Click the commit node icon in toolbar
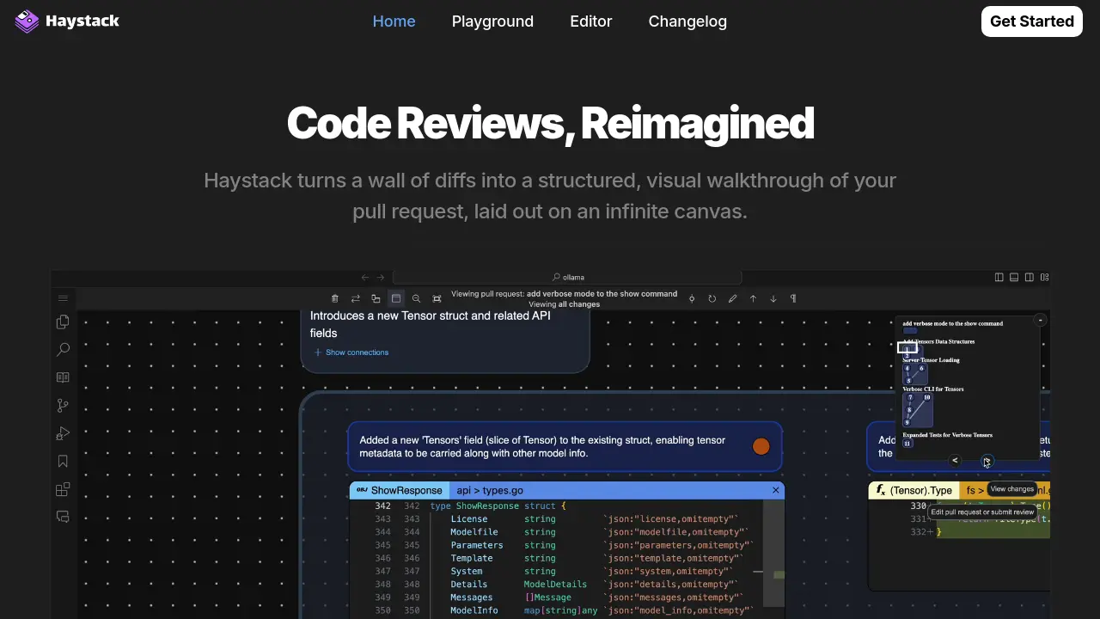Screen dimensions: 1100x619 (x=692, y=298)
